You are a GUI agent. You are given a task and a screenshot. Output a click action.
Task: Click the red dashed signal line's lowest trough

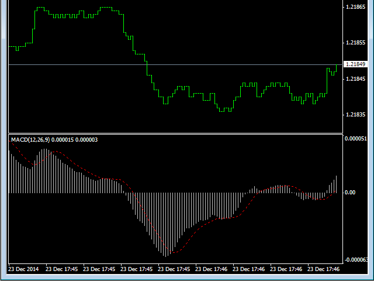click(x=169, y=255)
